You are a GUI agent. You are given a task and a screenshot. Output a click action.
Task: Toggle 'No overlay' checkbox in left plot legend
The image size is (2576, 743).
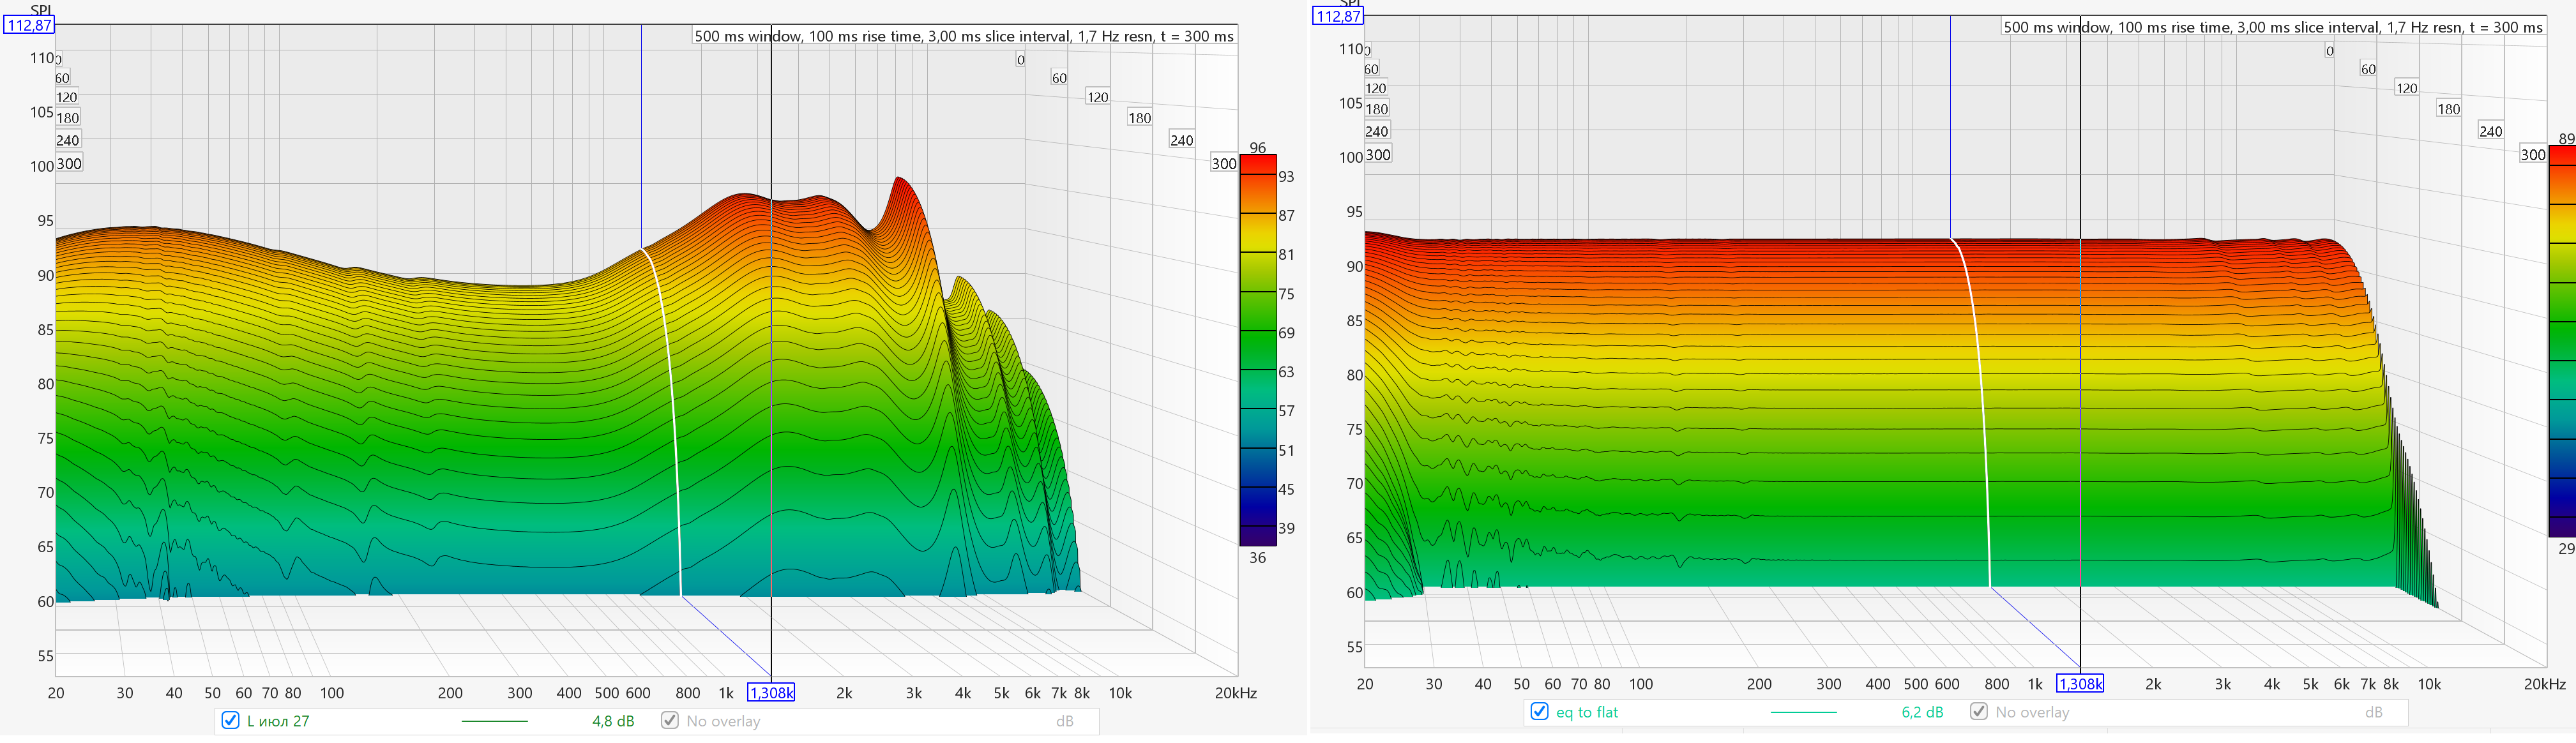click(x=670, y=720)
